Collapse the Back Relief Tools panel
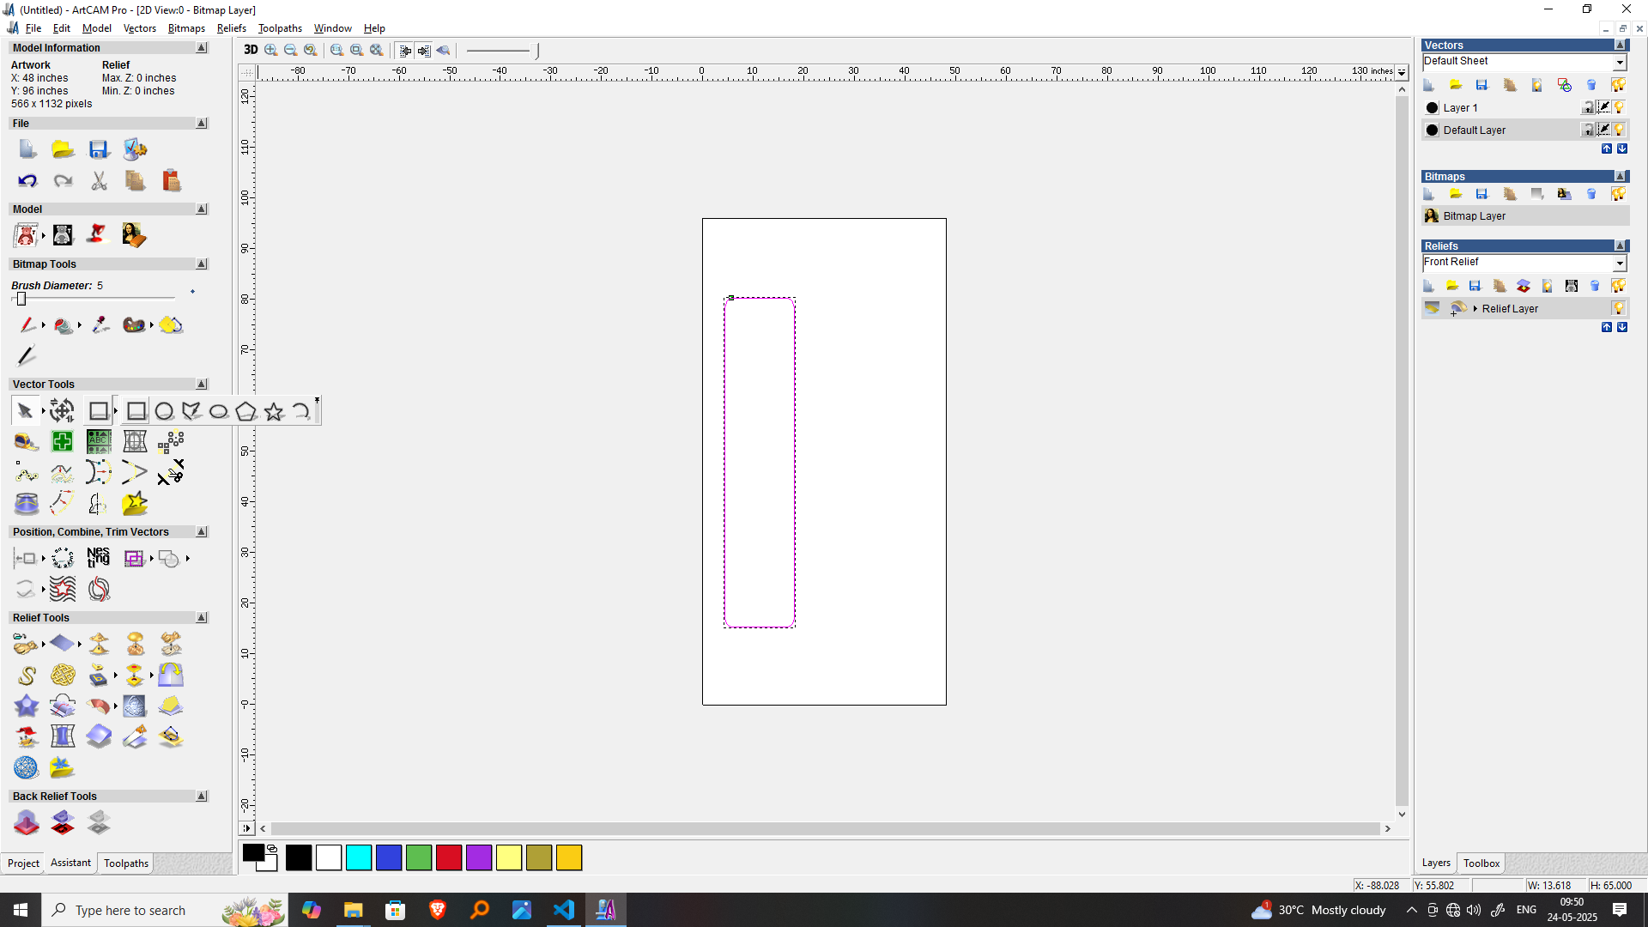 (x=202, y=797)
